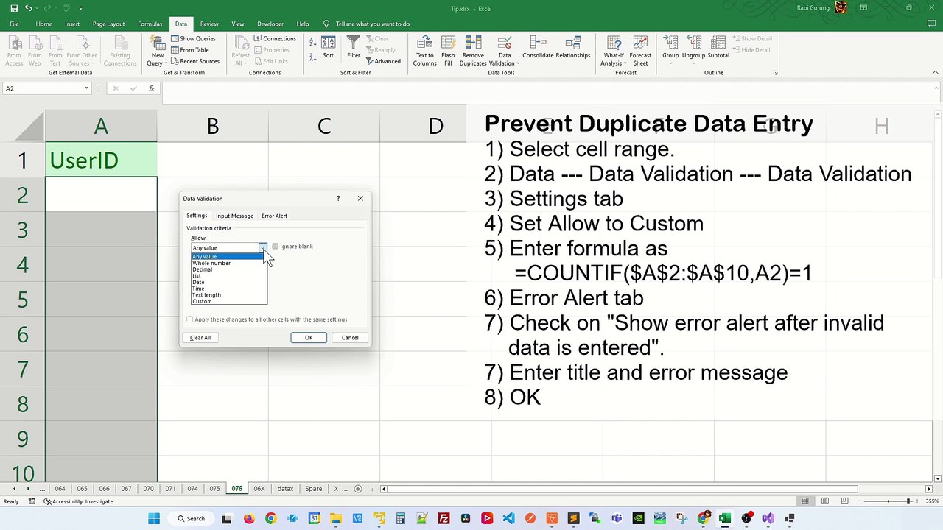Choose Custom from the Allow list
The width and height of the screenshot is (943, 530).
228,301
